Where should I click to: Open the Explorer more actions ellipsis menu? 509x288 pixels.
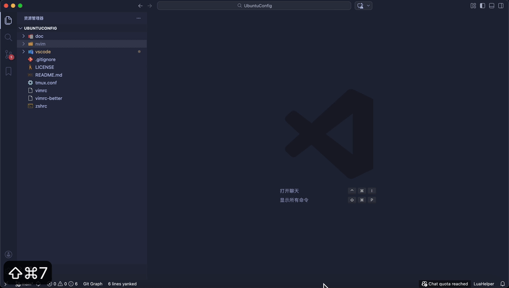coord(139,18)
